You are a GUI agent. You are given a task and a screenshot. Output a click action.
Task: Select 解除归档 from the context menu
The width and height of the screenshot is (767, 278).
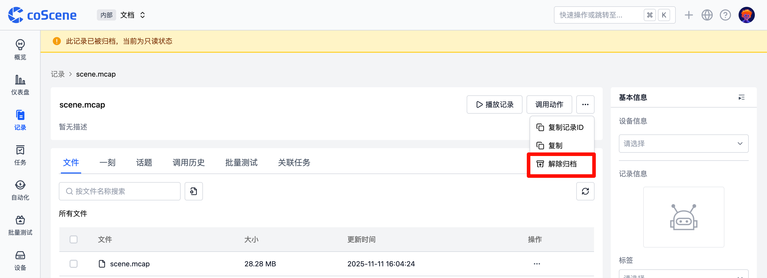pyautogui.click(x=562, y=164)
